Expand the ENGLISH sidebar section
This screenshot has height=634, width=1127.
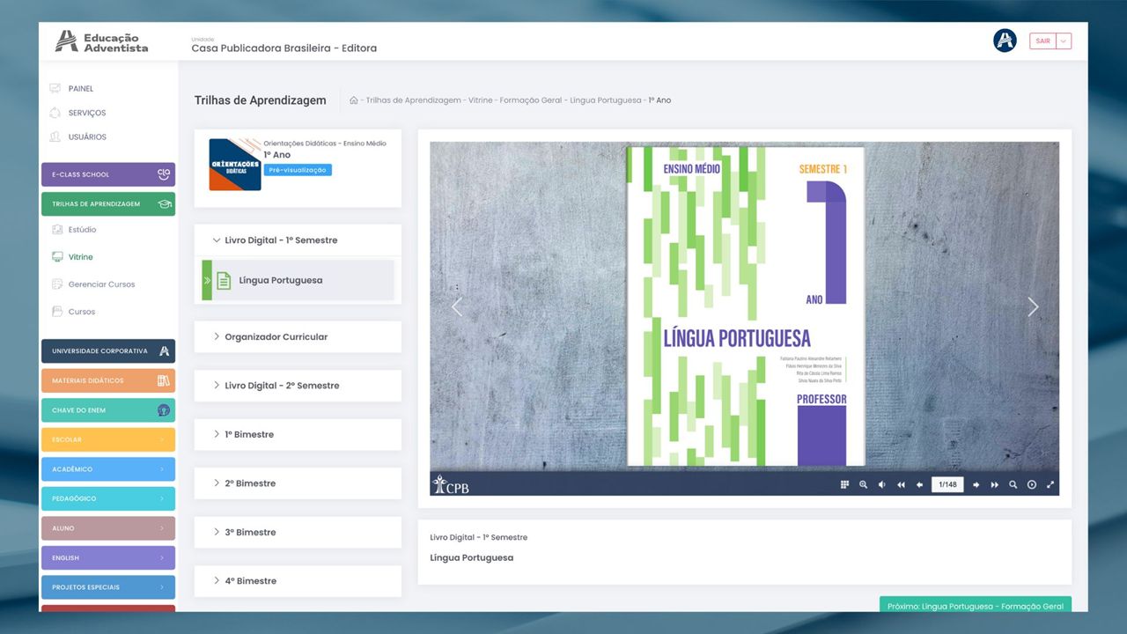pyautogui.click(x=108, y=557)
